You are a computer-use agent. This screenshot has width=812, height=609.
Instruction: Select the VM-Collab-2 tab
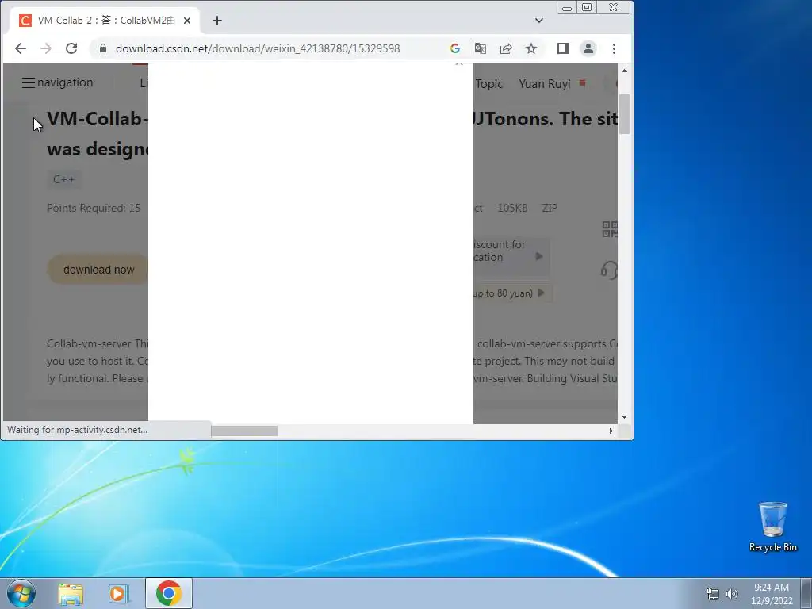(x=105, y=21)
